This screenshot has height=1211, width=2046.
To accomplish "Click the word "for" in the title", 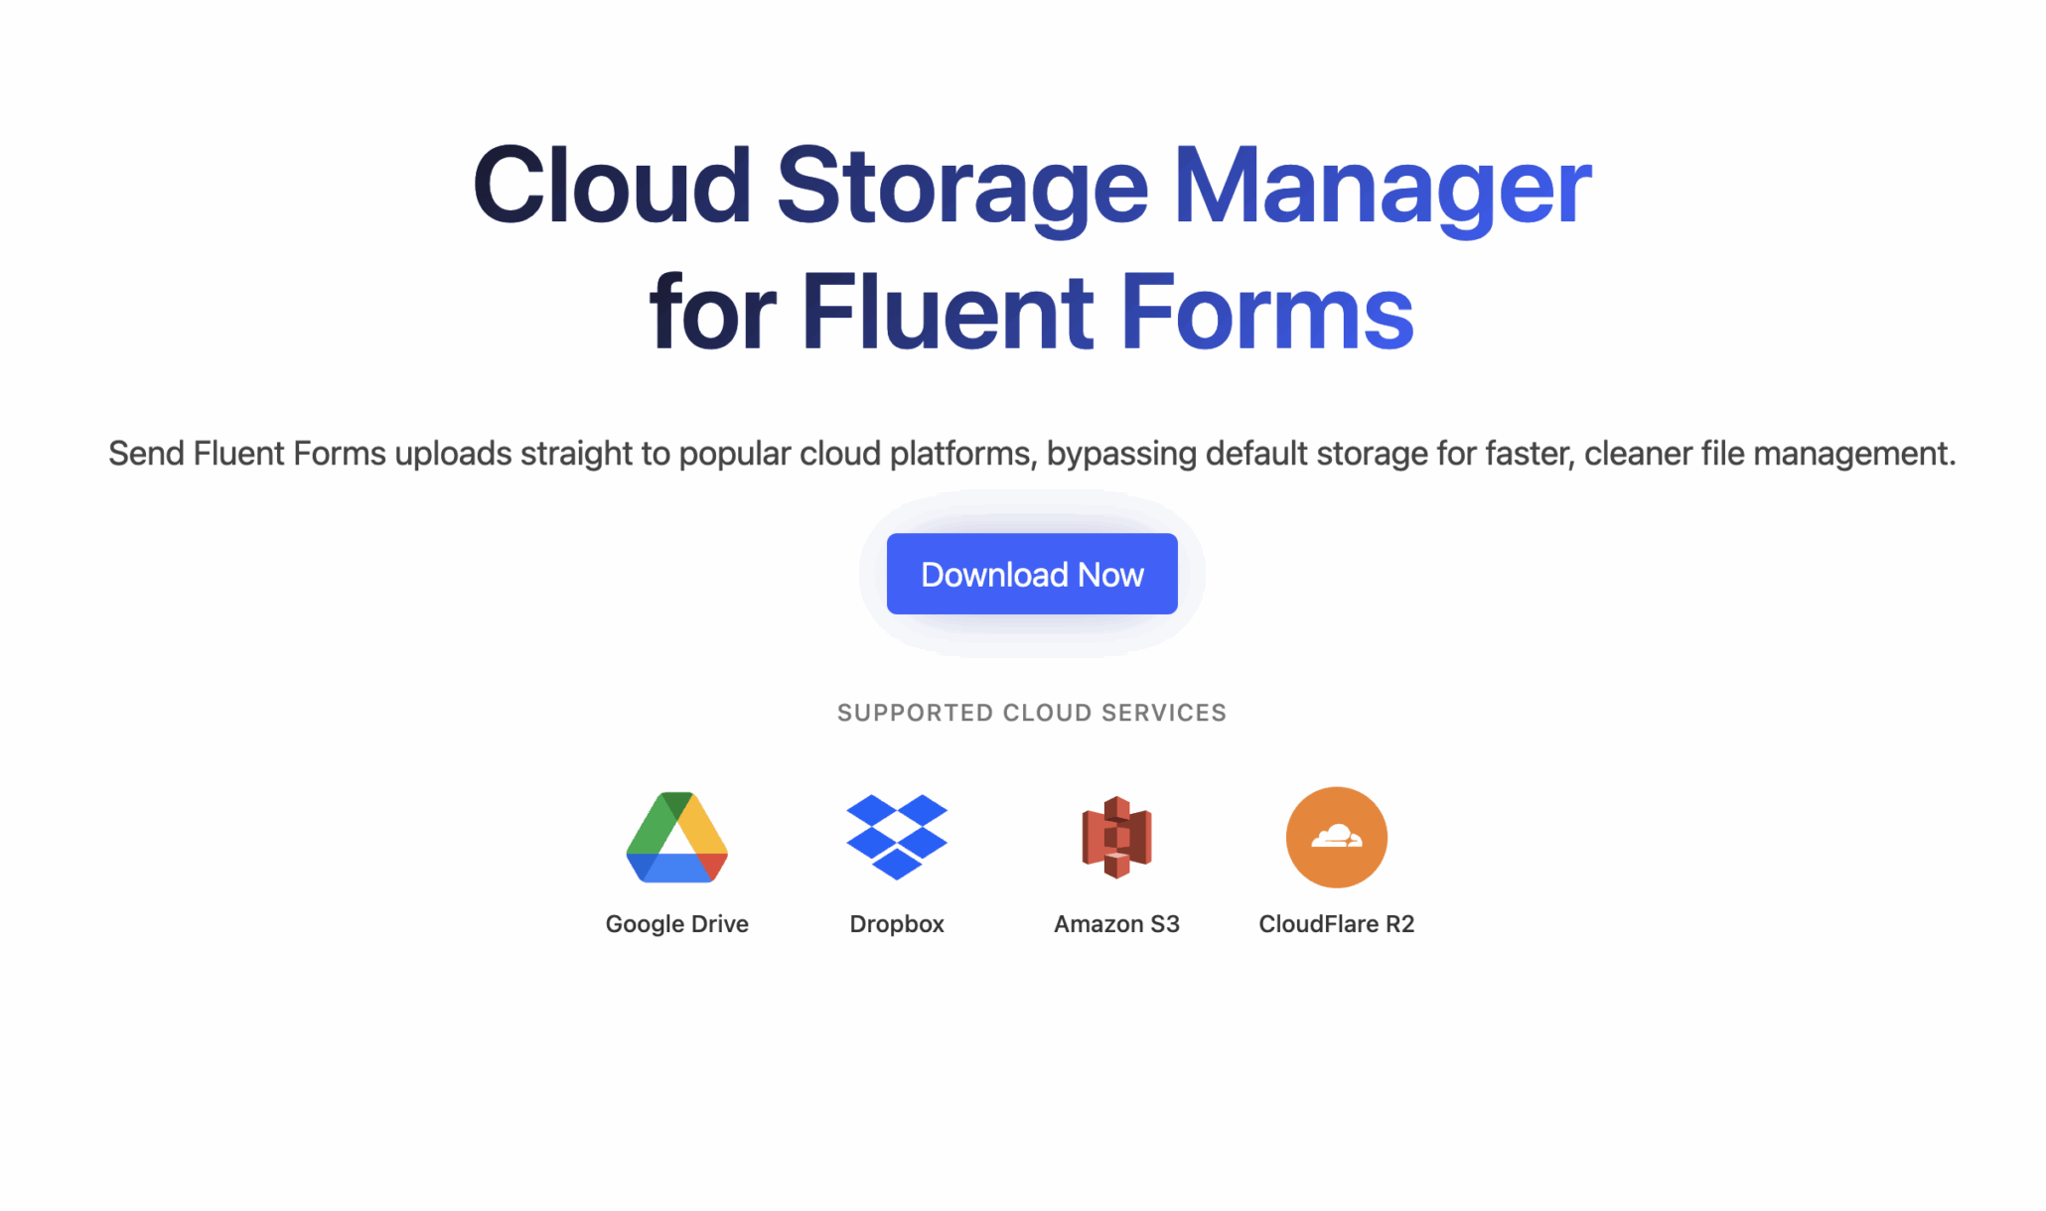I will pos(711,313).
